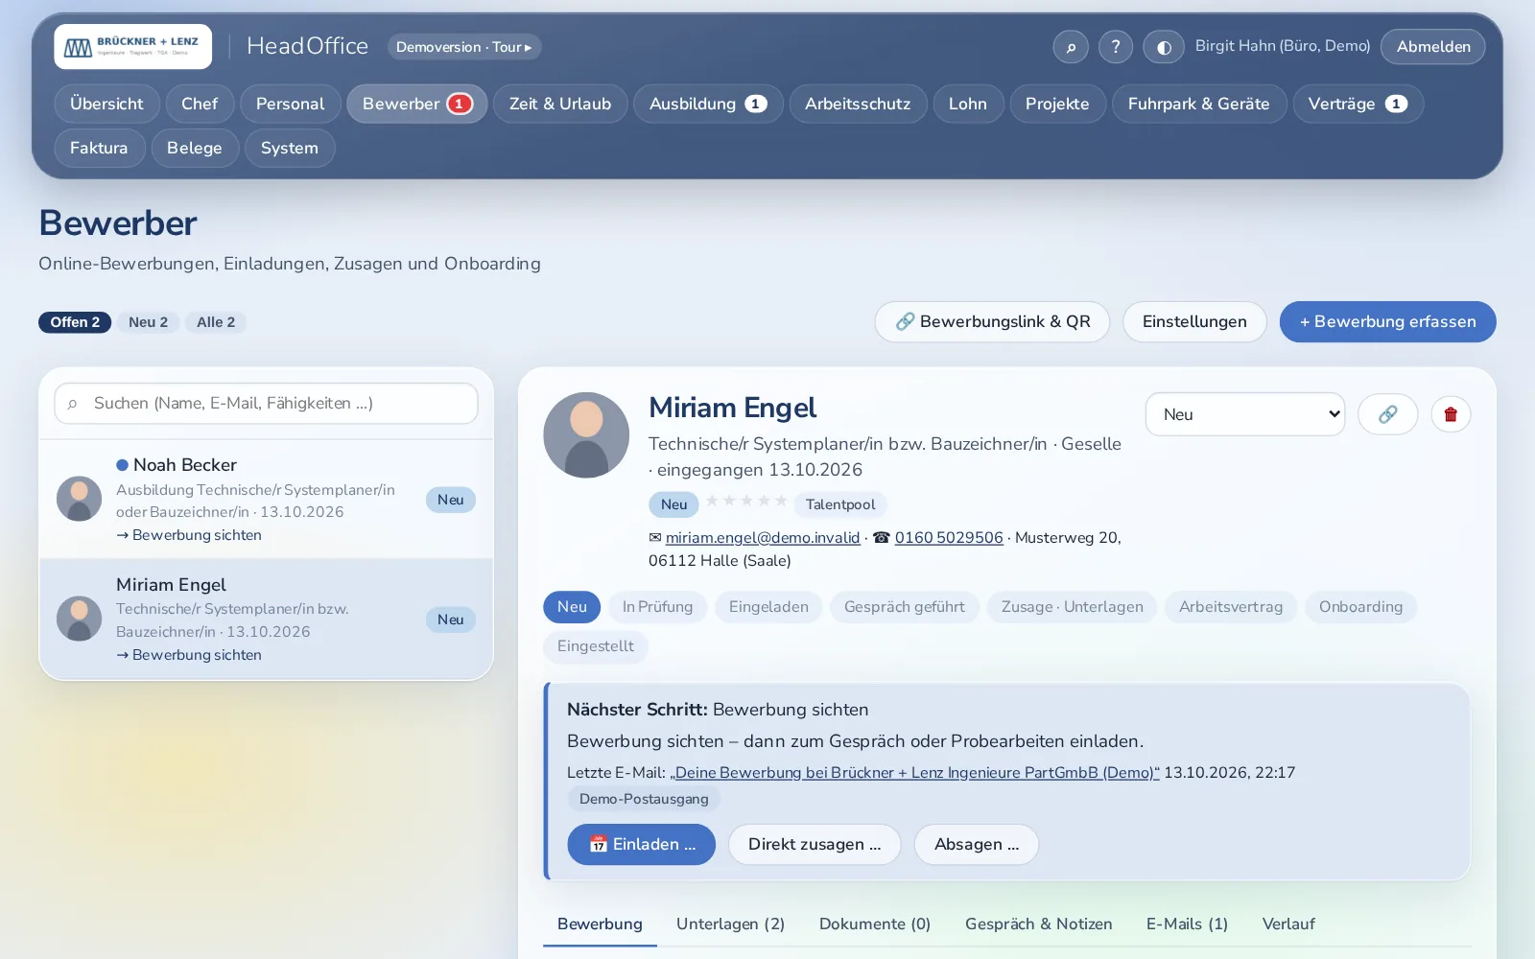
Task: Click the Brückner + Lenz logo
Action: pos(133,46)
